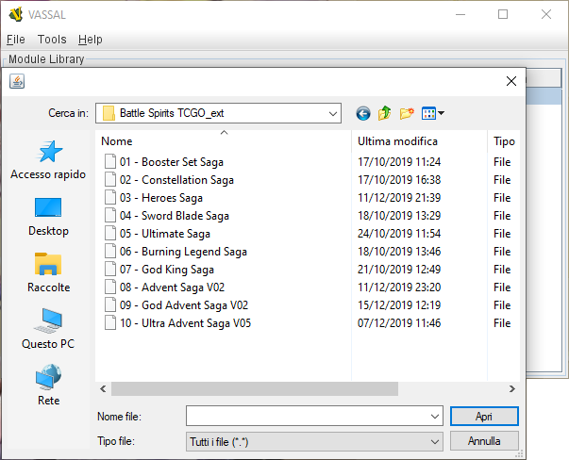Open the File menu in VASSAL
The width and height of the screenshot is (569, 460).
tap(16, 40)
